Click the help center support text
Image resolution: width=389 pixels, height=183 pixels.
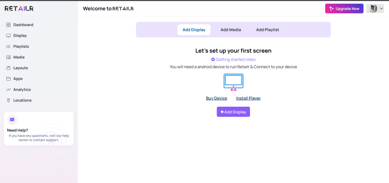tap(39, 138)
